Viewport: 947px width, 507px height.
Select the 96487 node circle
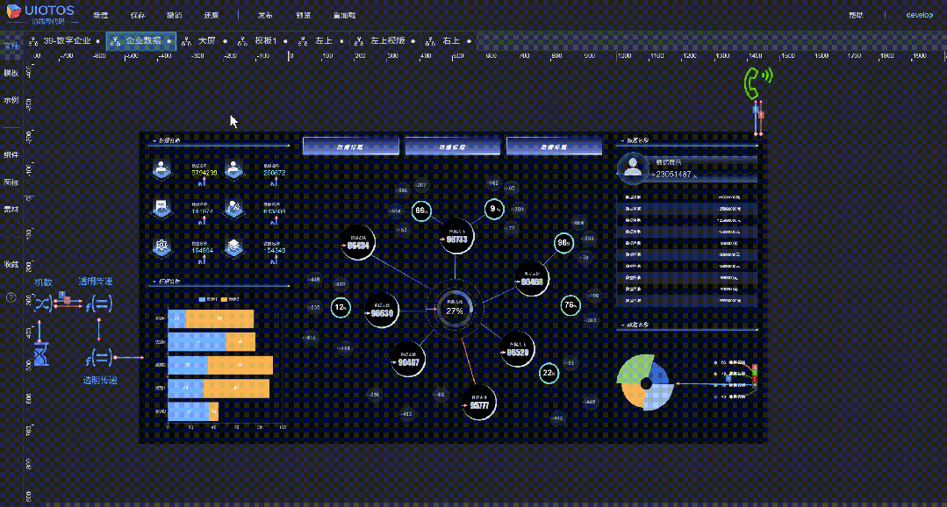408,359
